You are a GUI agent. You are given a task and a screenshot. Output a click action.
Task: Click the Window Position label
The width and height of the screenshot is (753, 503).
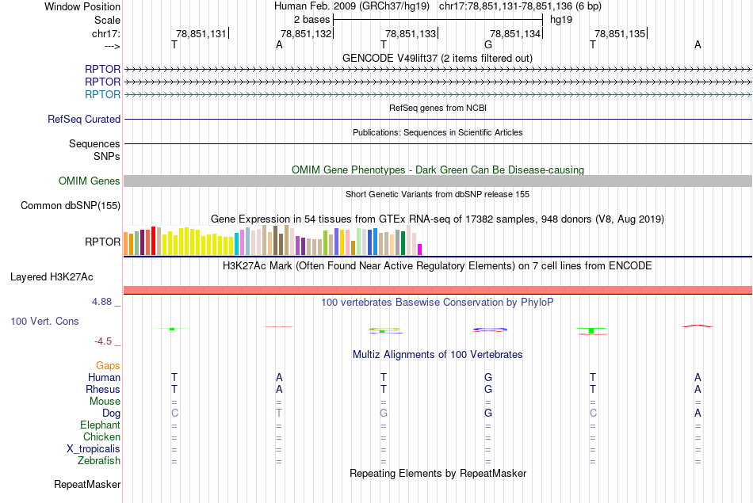click(x=82, y=6)
